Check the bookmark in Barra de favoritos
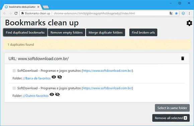The image size is (194, 126). [x=14, y=71]
